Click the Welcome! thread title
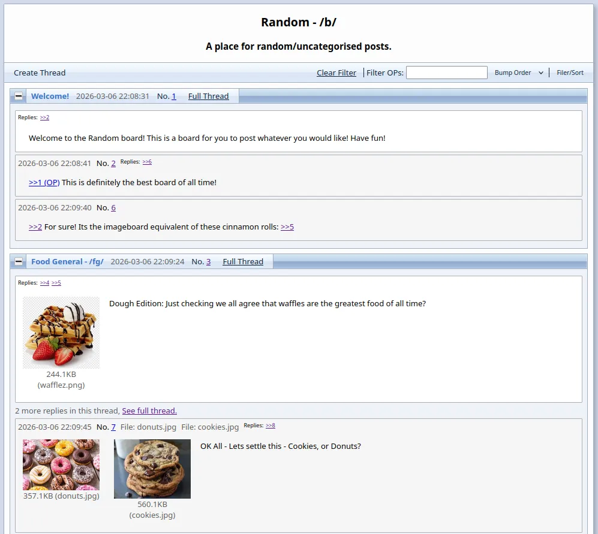 [50, 96]
